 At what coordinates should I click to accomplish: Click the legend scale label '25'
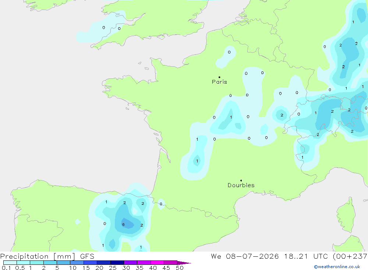coord(113,268)
